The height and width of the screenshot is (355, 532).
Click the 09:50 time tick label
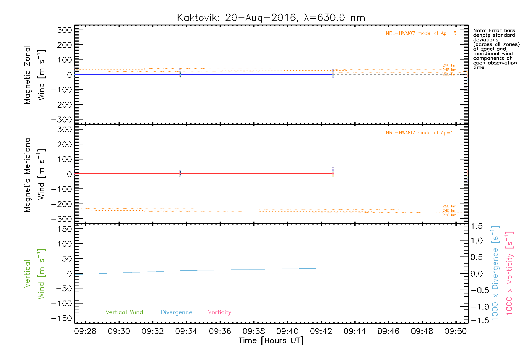(x=456, y=331)
